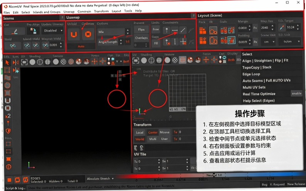Open the Files menu

pos(7,12)
